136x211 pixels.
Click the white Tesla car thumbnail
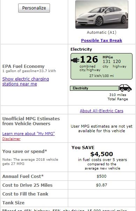click(102, 14)
